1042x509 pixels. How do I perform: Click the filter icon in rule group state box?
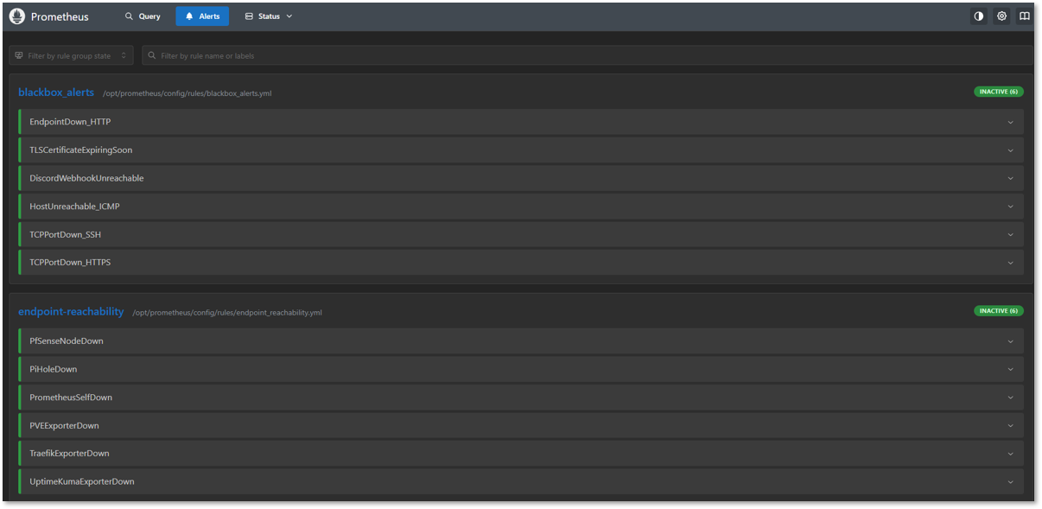click(18, 54)
